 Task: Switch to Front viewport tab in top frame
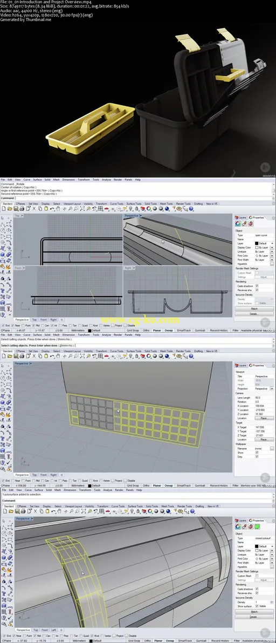(x=44, y=319)
